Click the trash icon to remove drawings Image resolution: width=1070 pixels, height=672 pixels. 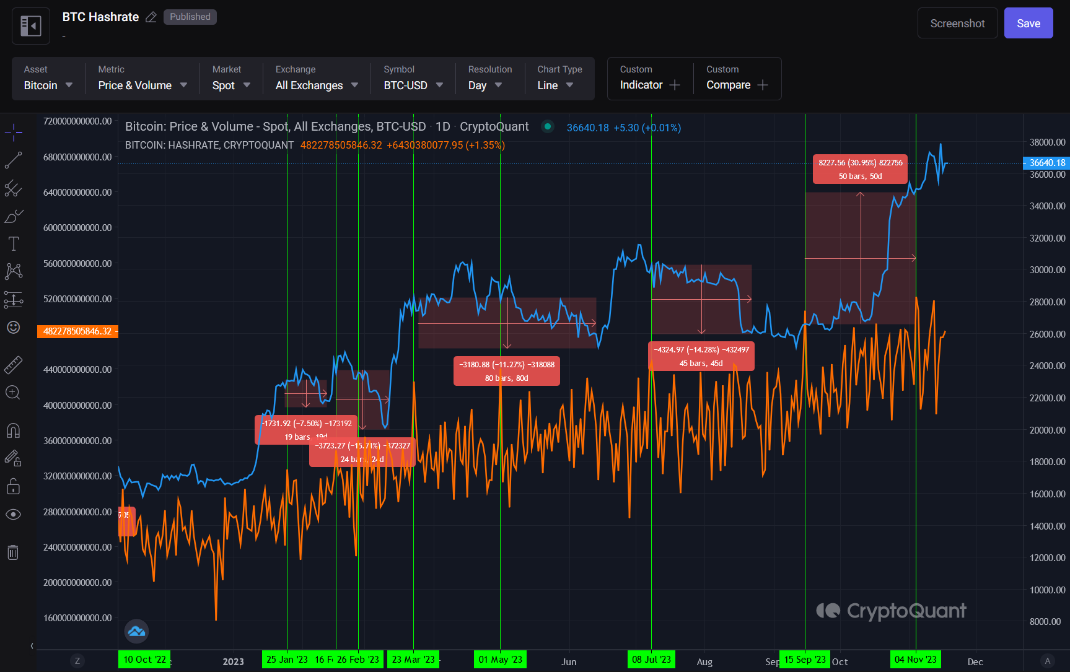pyautogui.click(x=13, y=552)
